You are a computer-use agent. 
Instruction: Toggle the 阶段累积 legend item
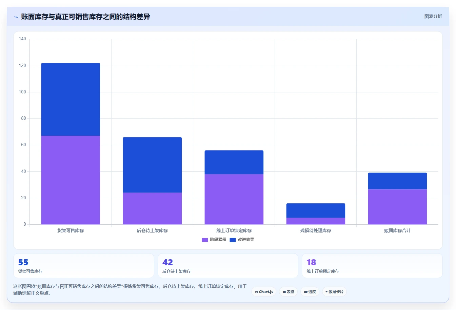[x=214, y=240]
